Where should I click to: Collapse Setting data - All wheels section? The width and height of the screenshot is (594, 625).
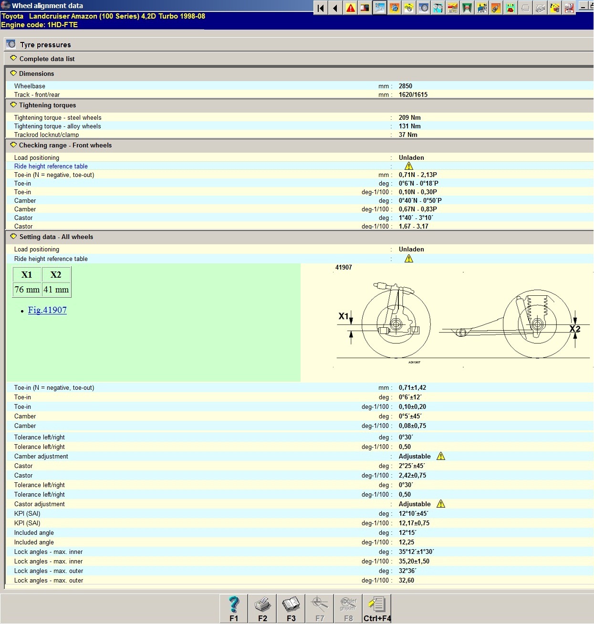(13, 237)
